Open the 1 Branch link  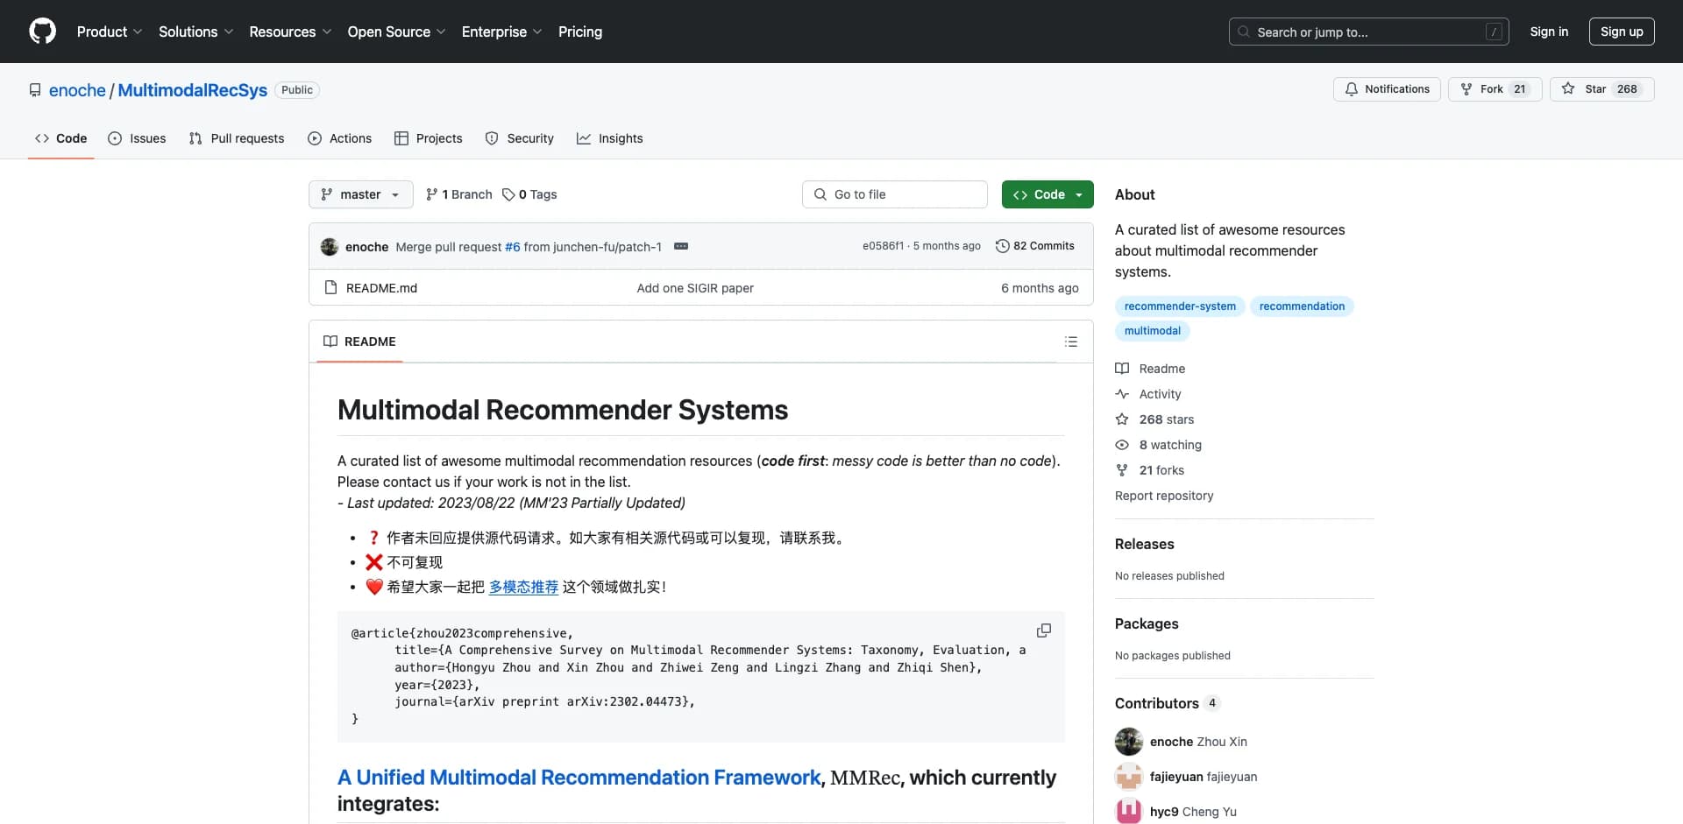(459, 194)
